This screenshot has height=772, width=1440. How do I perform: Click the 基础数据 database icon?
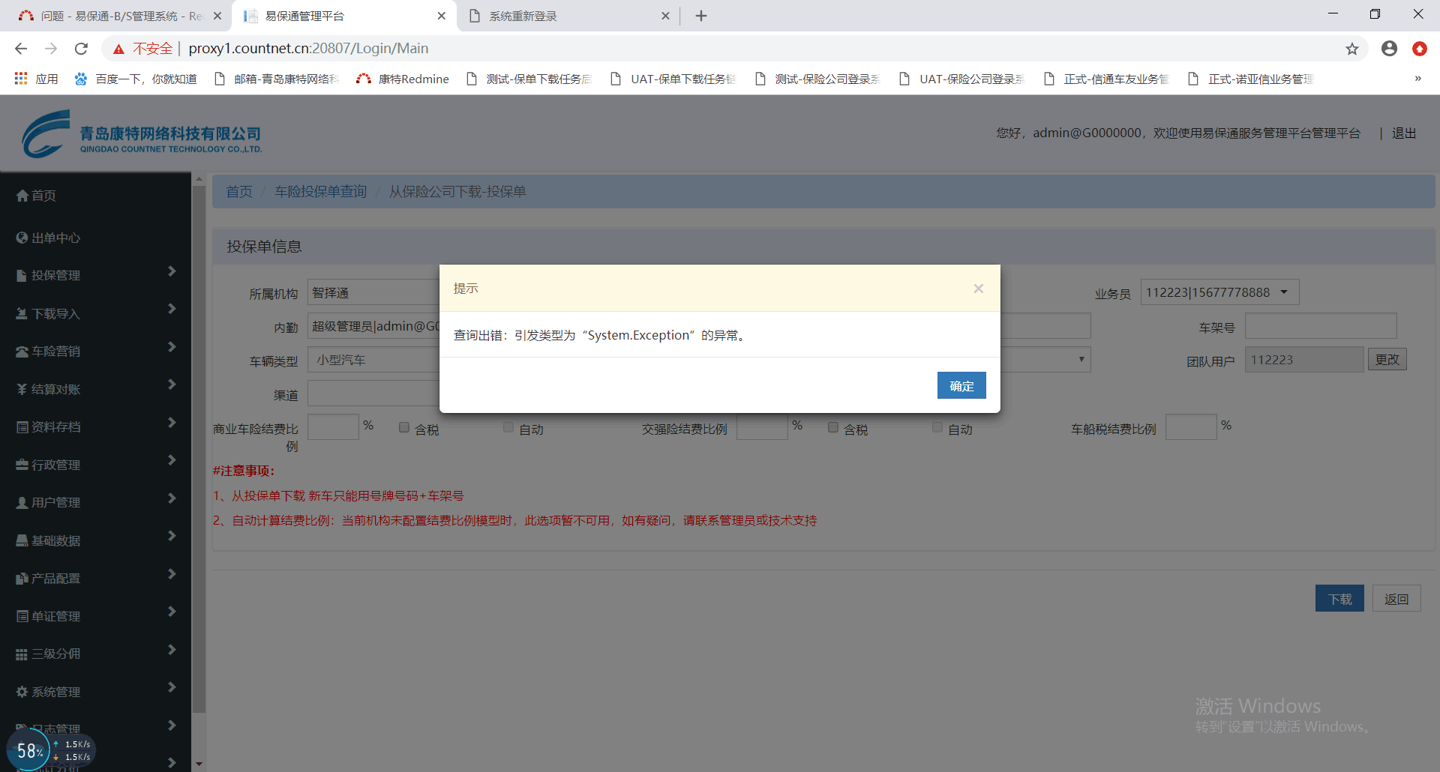pyautogui.click(x=22, y=540)
